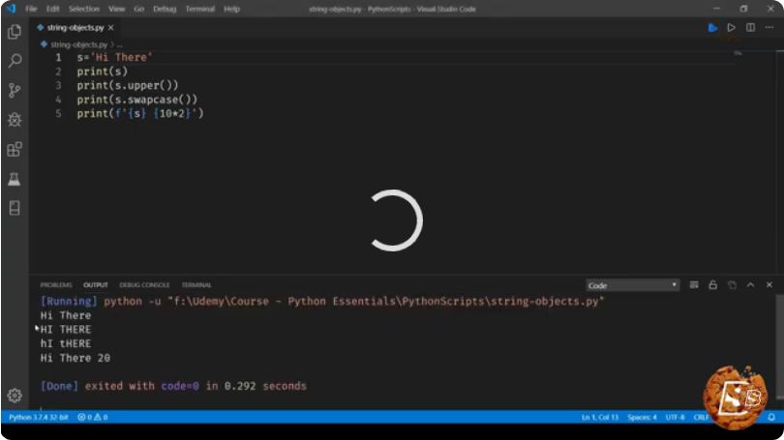
Task: Open the Extensions view
Action: 15,149
